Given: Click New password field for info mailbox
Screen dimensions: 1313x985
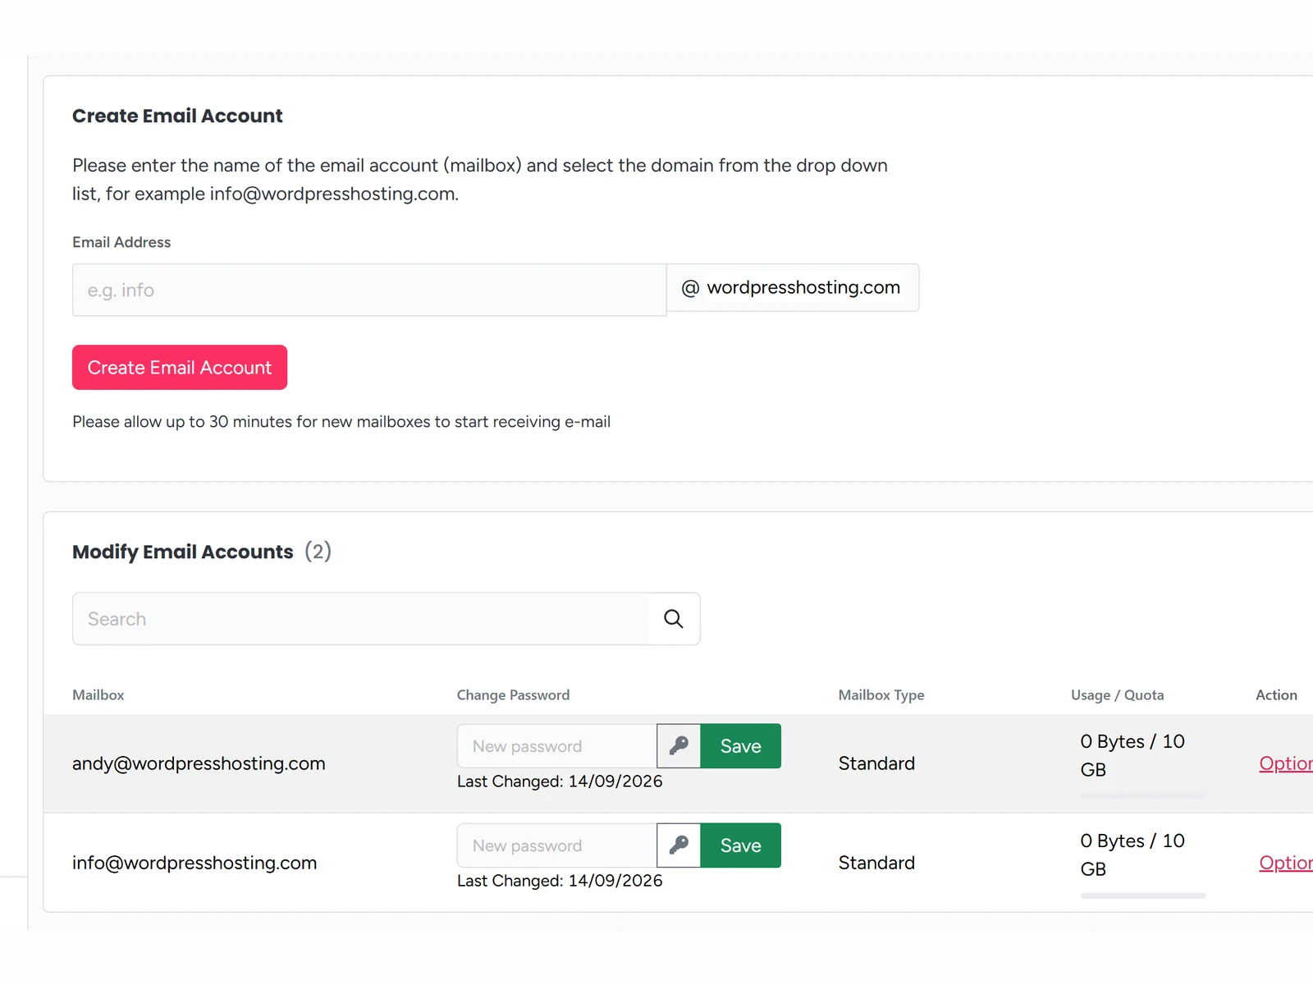Looking at the screenshot, I should click(x=557, y=845).
